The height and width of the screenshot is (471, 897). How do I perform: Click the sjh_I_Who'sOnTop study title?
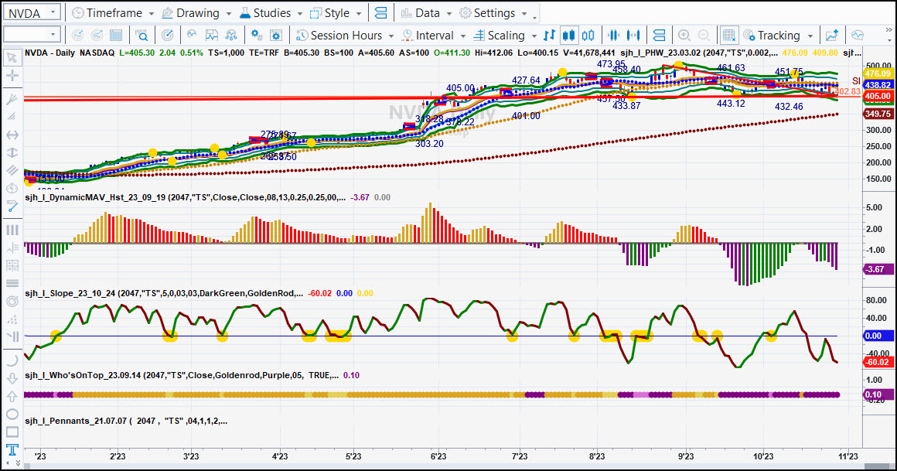[x=181, y=375]
